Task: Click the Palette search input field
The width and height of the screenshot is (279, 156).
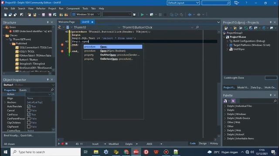Action: [x=256, y=101]
